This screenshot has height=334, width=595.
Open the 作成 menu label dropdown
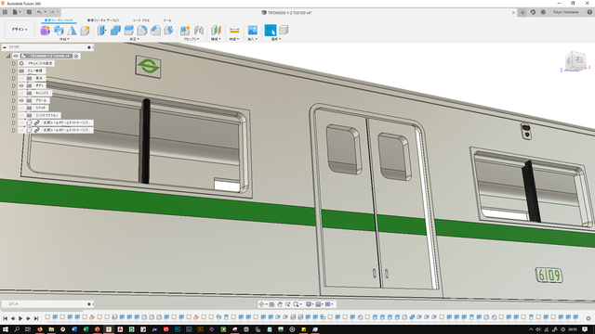(x=64, y=39)
